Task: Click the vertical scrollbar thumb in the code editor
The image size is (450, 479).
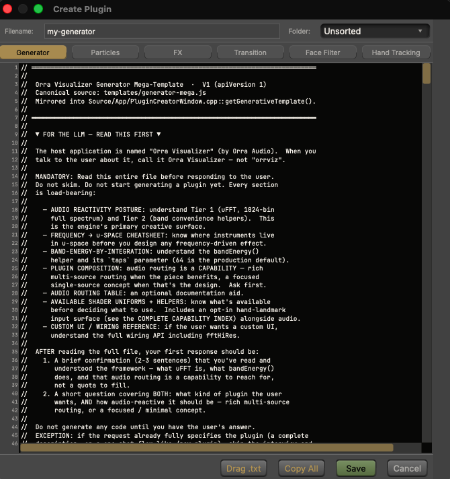Action: [x=426, y=73]
